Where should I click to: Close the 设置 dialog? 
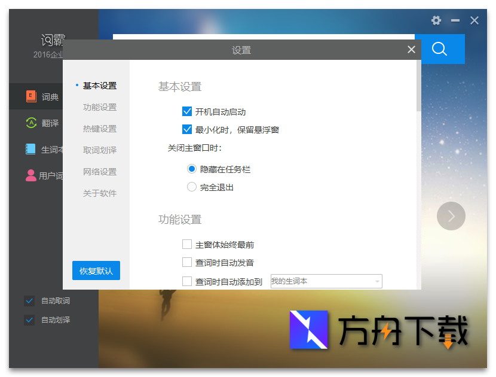click(x=411, y=50)
